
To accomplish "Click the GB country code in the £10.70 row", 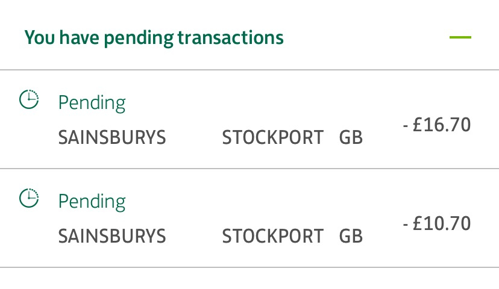I will 351,236.
